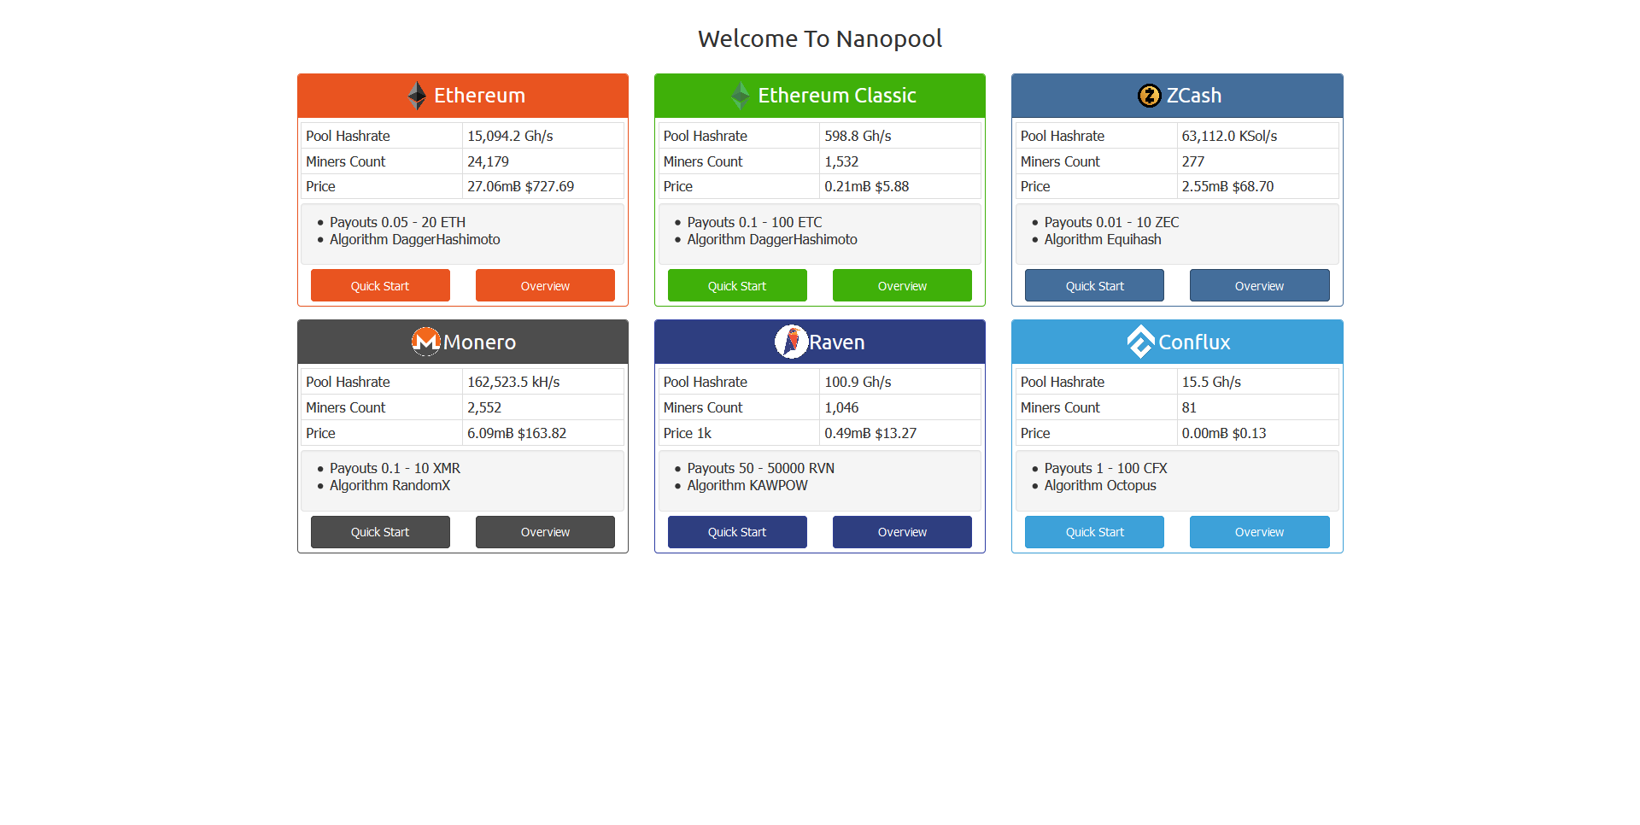Image resolution: width=1640 pixels, height=825 pixels.
Task: Select Ethereum price 27.06mB $727.69
Action: coord(520,186)
